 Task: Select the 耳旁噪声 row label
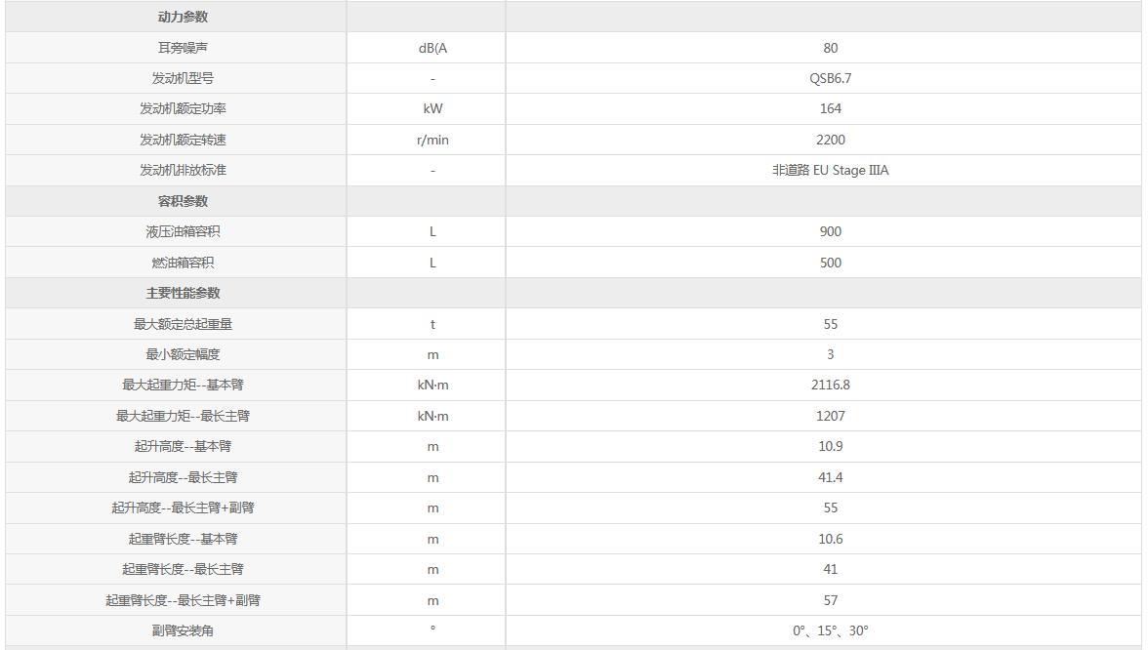point(183,48)
